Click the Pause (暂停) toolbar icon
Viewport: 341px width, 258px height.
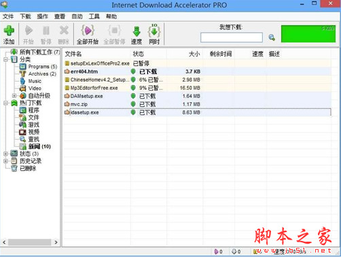46,31
